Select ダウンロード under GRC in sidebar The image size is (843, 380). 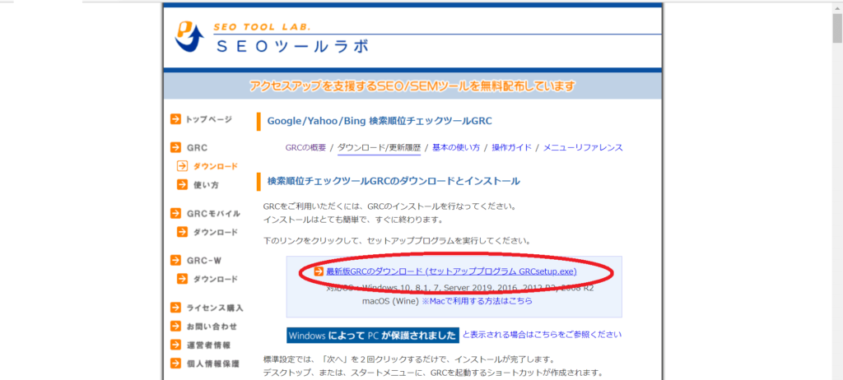[215, 167]
